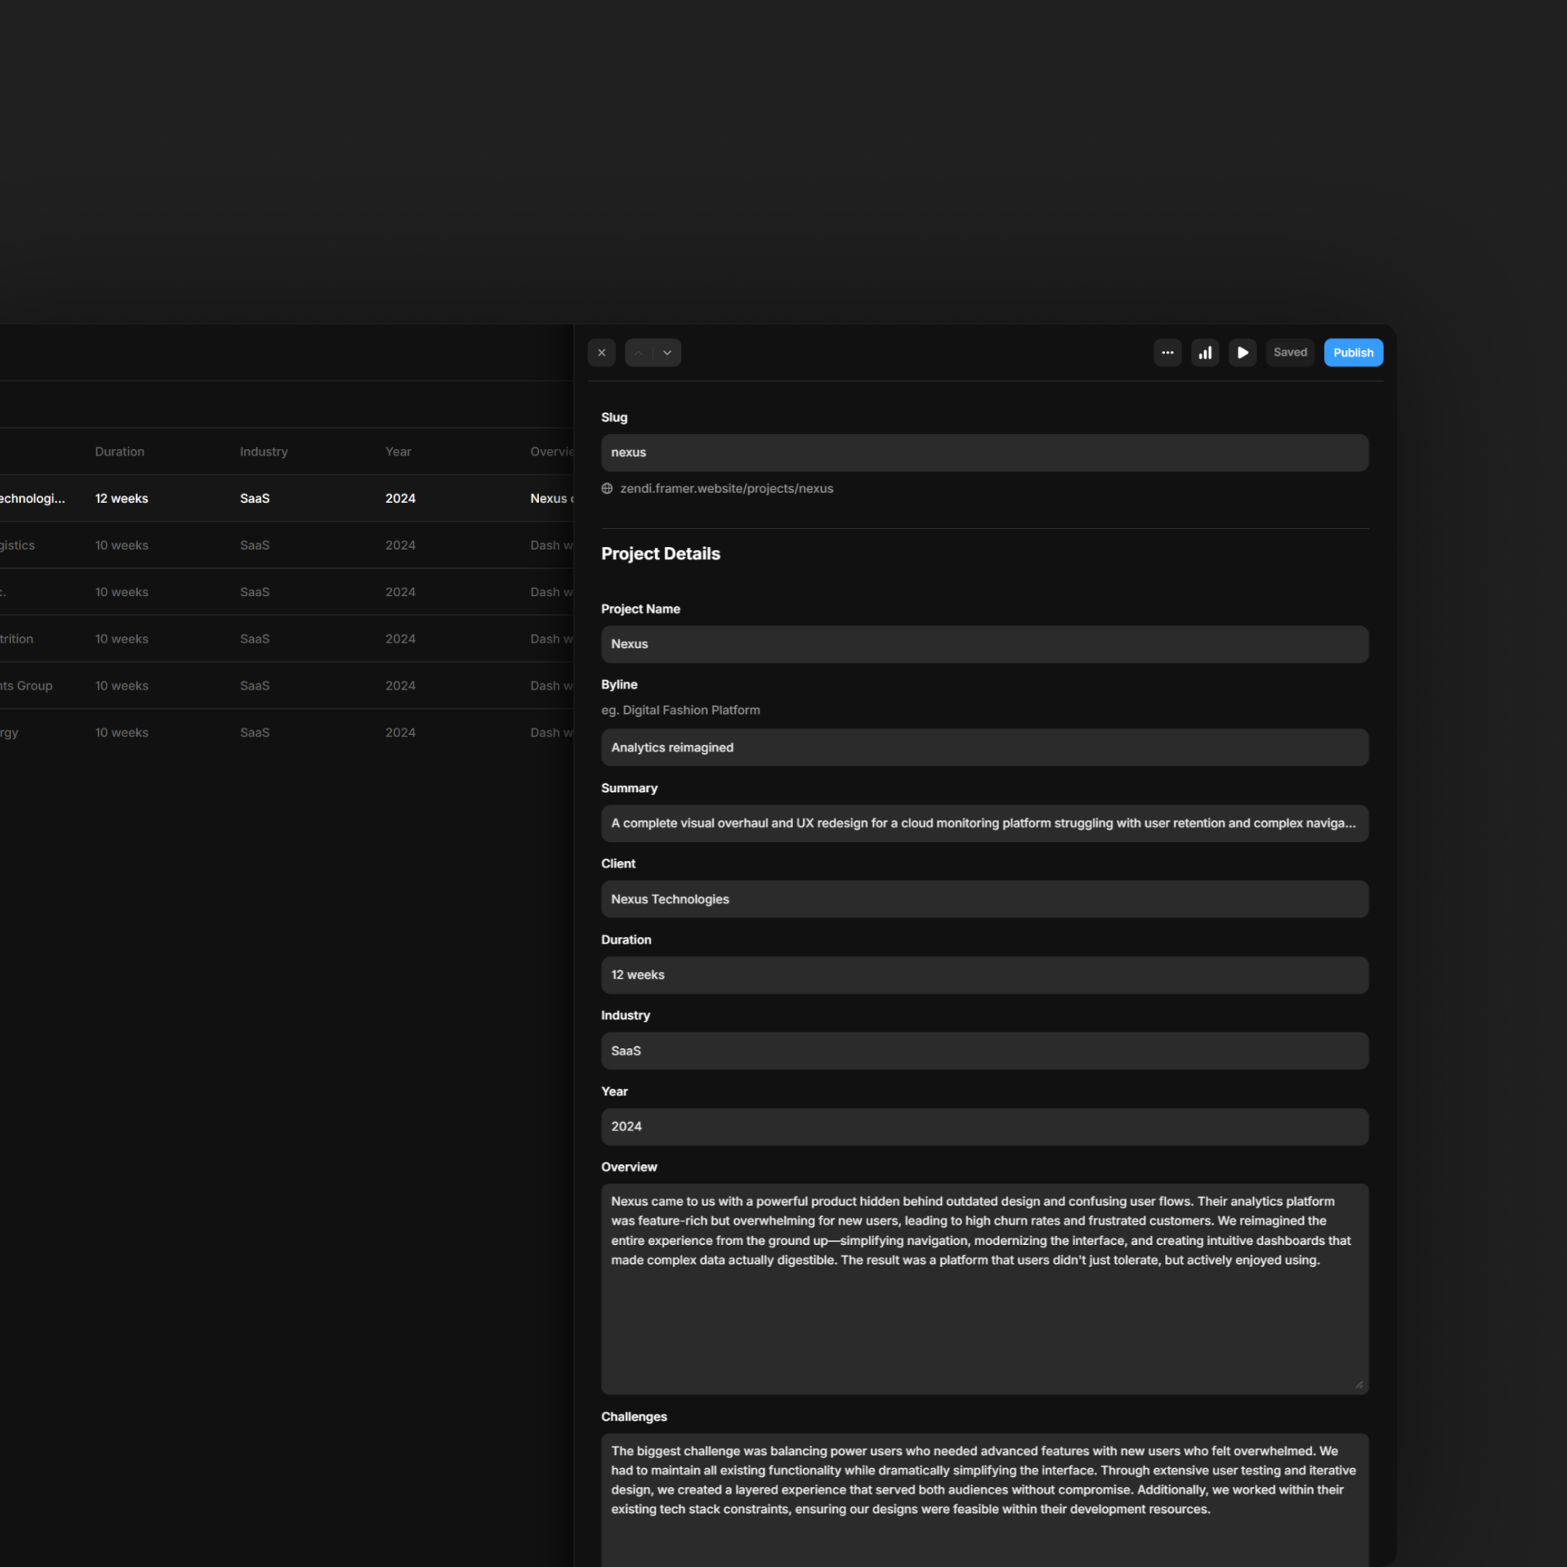Open analytics bar chart icon
Image resolution: width=1567 pixels, height=1567 pixels.
pos(1204,353)
